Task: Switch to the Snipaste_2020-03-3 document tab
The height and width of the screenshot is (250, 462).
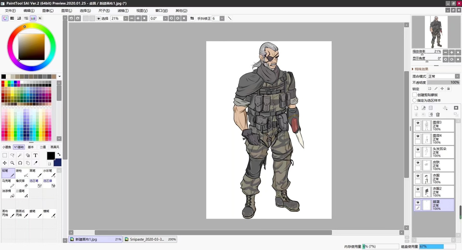Action: (x=150, y=239)
